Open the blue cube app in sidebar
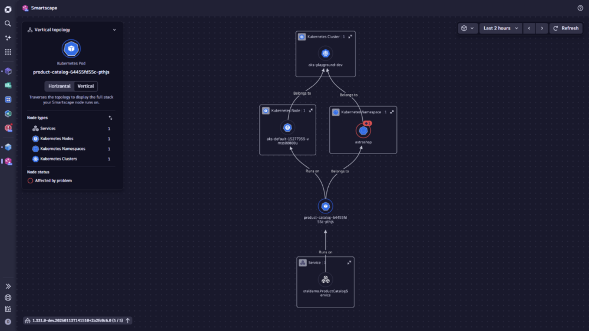 [x=8, y=147]
